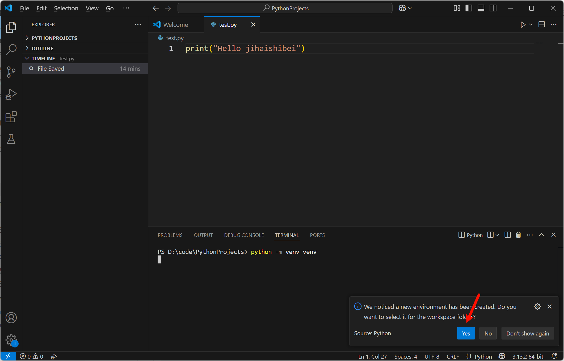The height and width of the screenshot is (361, 564).
Task: Toggle the Secondary Side Bar
Action: pos(493,8)
